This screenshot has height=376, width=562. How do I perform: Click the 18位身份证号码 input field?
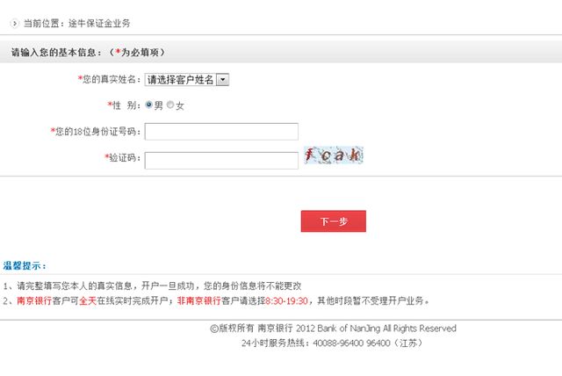click(x=221, y=132)
